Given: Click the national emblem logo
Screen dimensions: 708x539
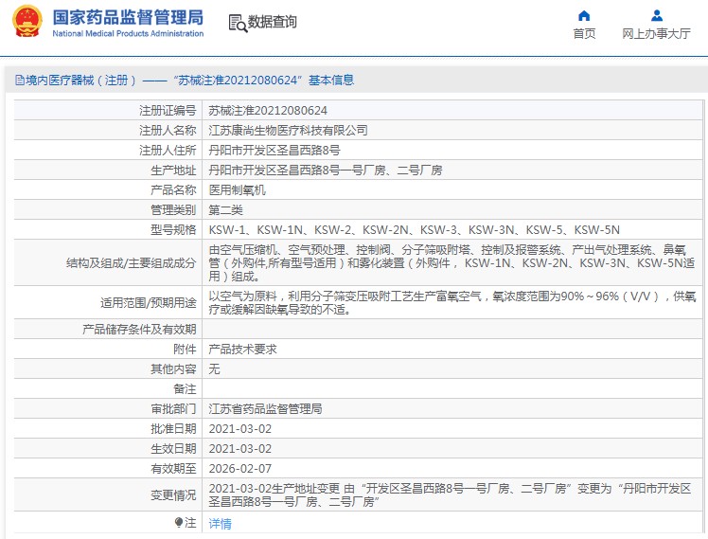Looking at the screenshot, I should (27, 21).
